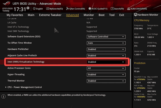Open AI OC Guide(F11)
Screen dimensions: 161x108
click(x=98, y=9)
